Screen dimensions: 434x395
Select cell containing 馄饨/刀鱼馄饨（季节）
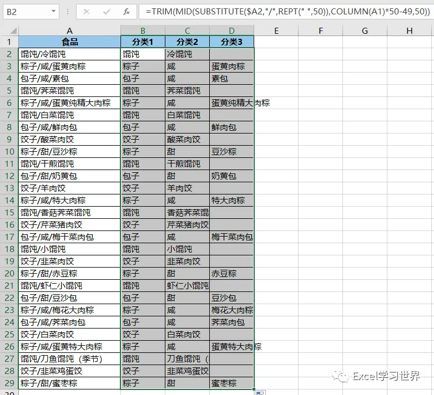[69, 359]
